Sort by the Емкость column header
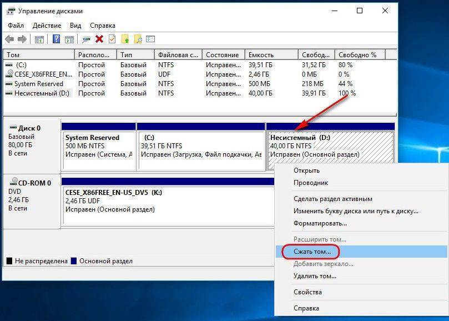This screenshot has height=321, width=449. (x=261, y=55)
